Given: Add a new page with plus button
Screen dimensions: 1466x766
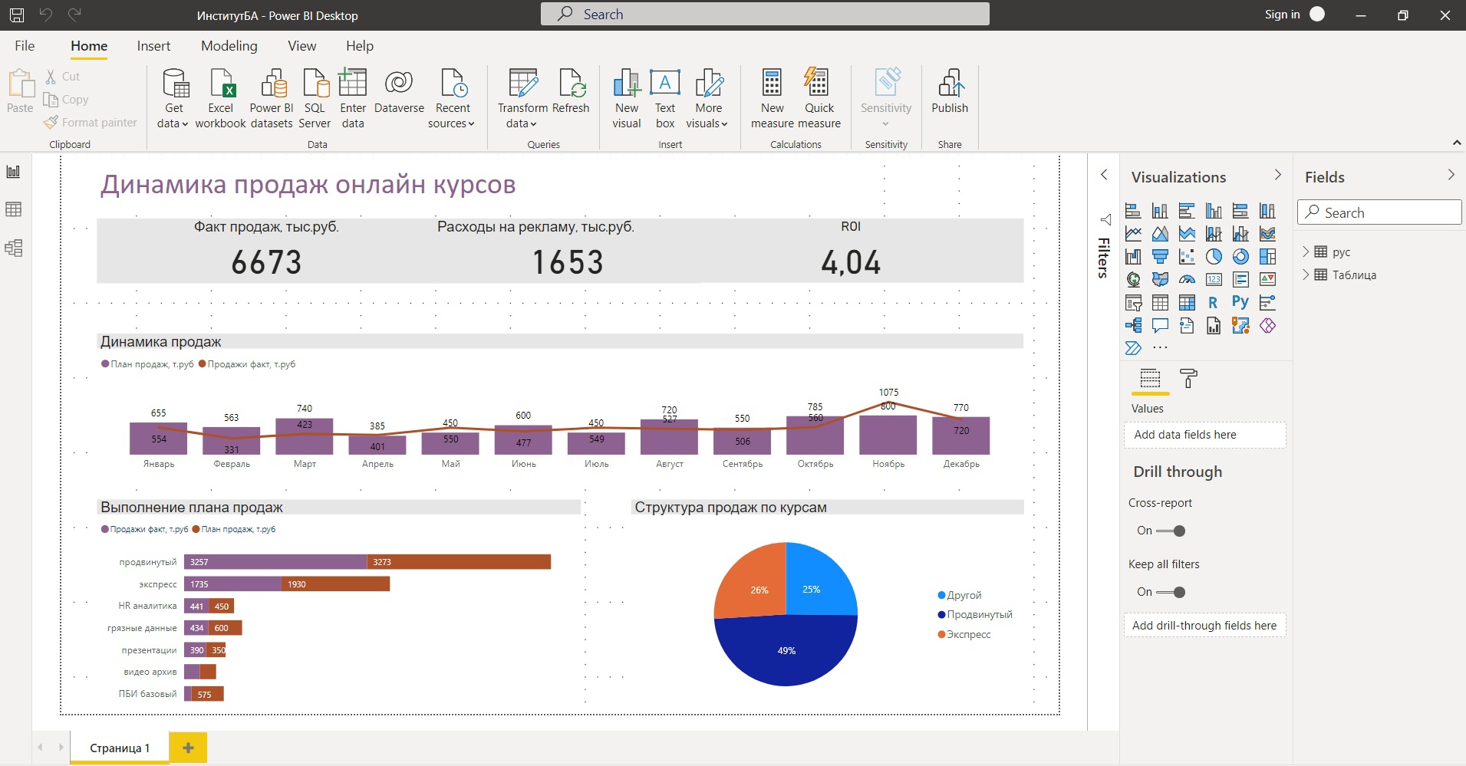Looking at the screenshot, I should 188,748.
